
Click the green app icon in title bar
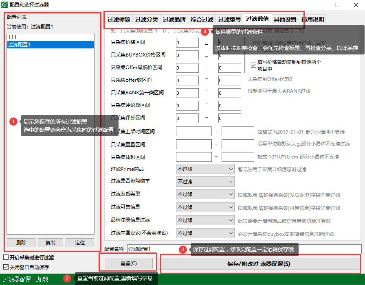click(4, 4)
